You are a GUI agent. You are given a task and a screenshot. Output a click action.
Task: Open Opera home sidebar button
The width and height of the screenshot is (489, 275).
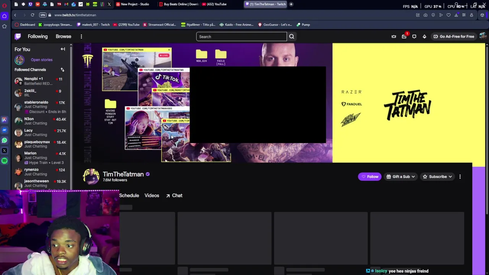coord(4,16)
